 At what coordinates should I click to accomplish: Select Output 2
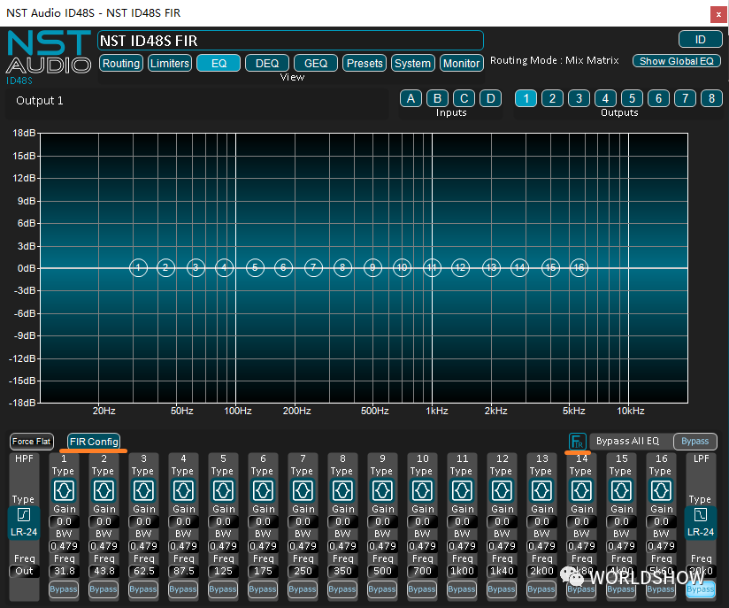tap(552, 98)
